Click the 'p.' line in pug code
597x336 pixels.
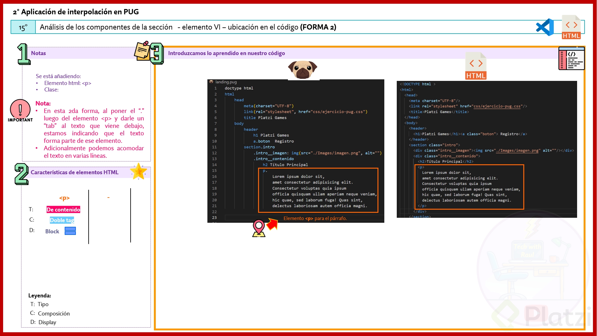tap(265, 171)
